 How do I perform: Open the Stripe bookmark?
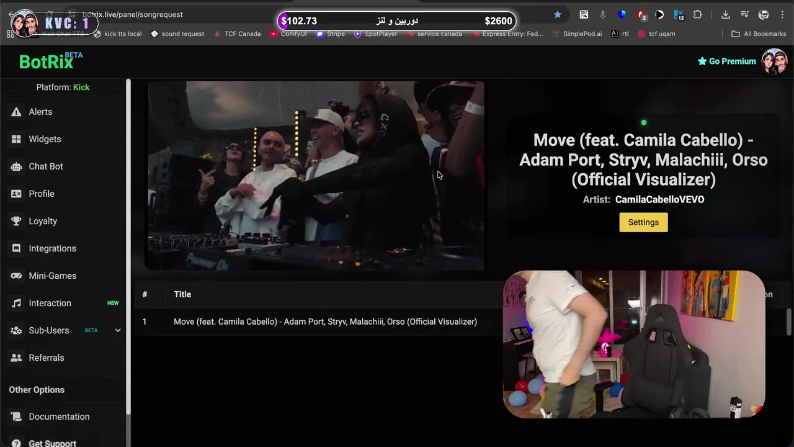[331, 34]
